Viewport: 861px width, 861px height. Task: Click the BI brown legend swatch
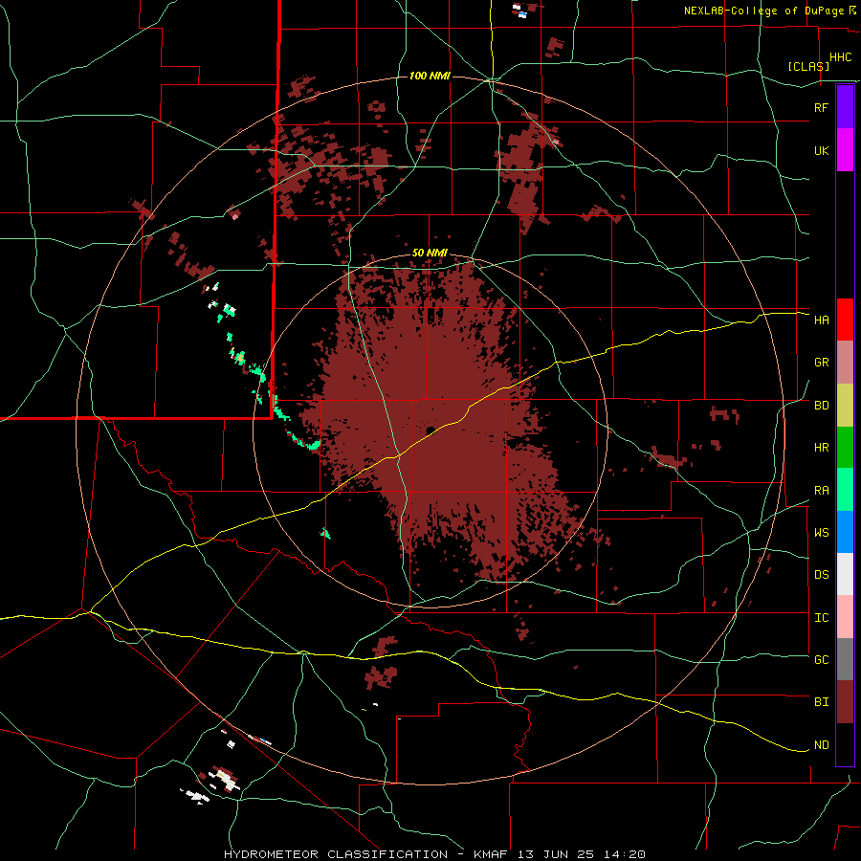(845, 702)
